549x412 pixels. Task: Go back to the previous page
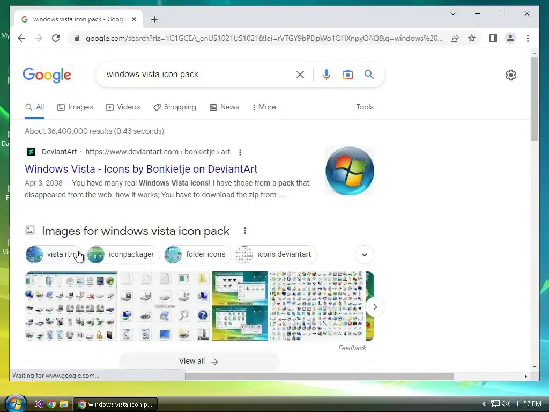pos(21,38)
